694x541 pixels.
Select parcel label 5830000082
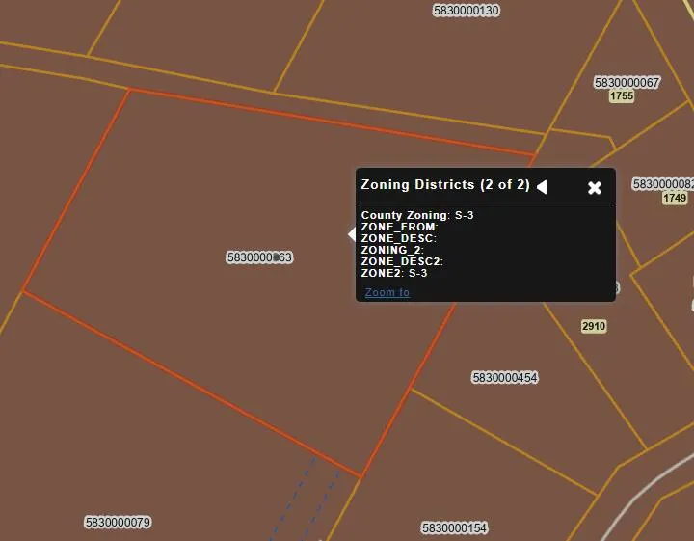(x=663, y=184)
